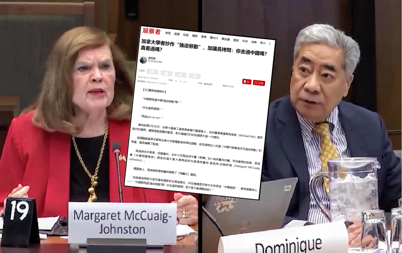Visit the 觀出行 section
Screen dimensions: 402x253
tap(214, 38)
